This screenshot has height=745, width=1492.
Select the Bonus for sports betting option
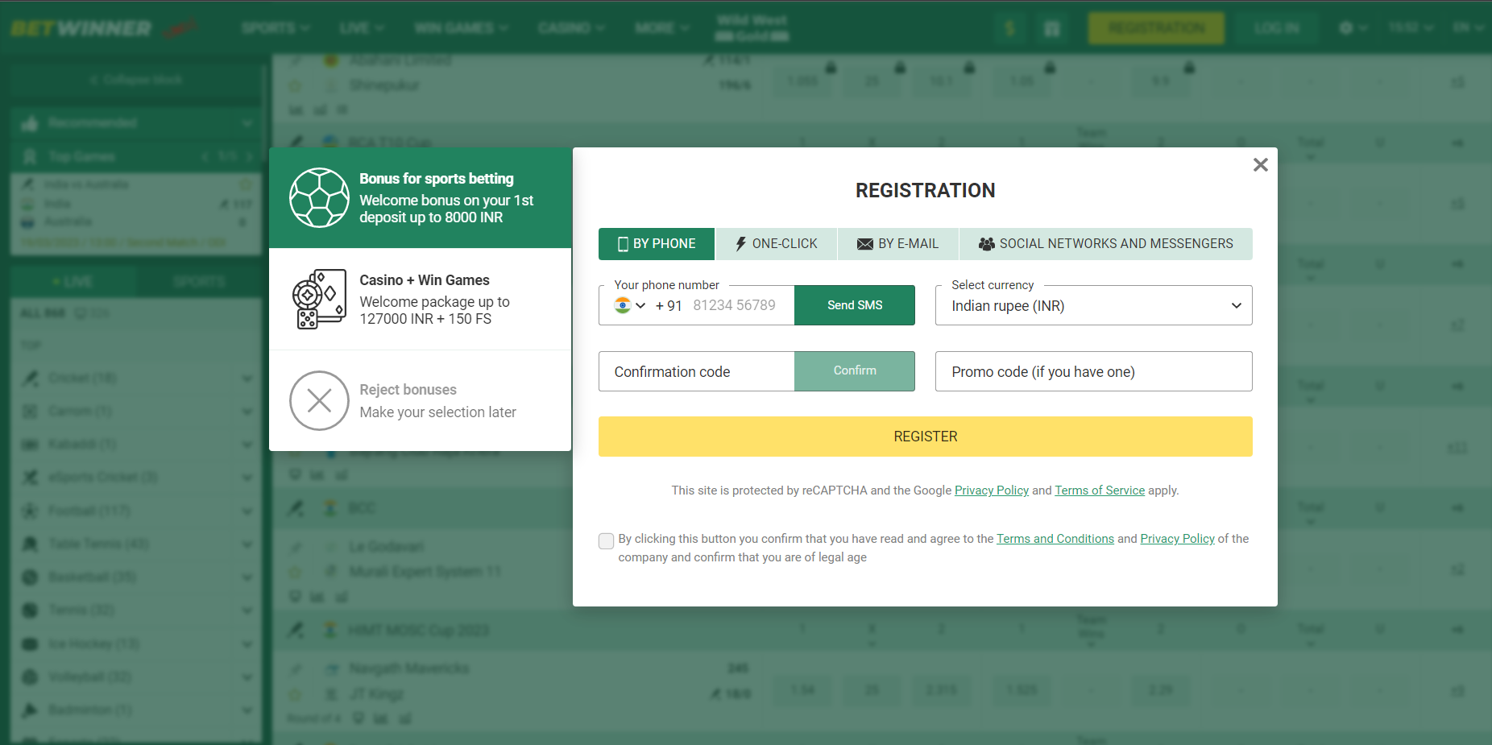[x=421, y=198]
